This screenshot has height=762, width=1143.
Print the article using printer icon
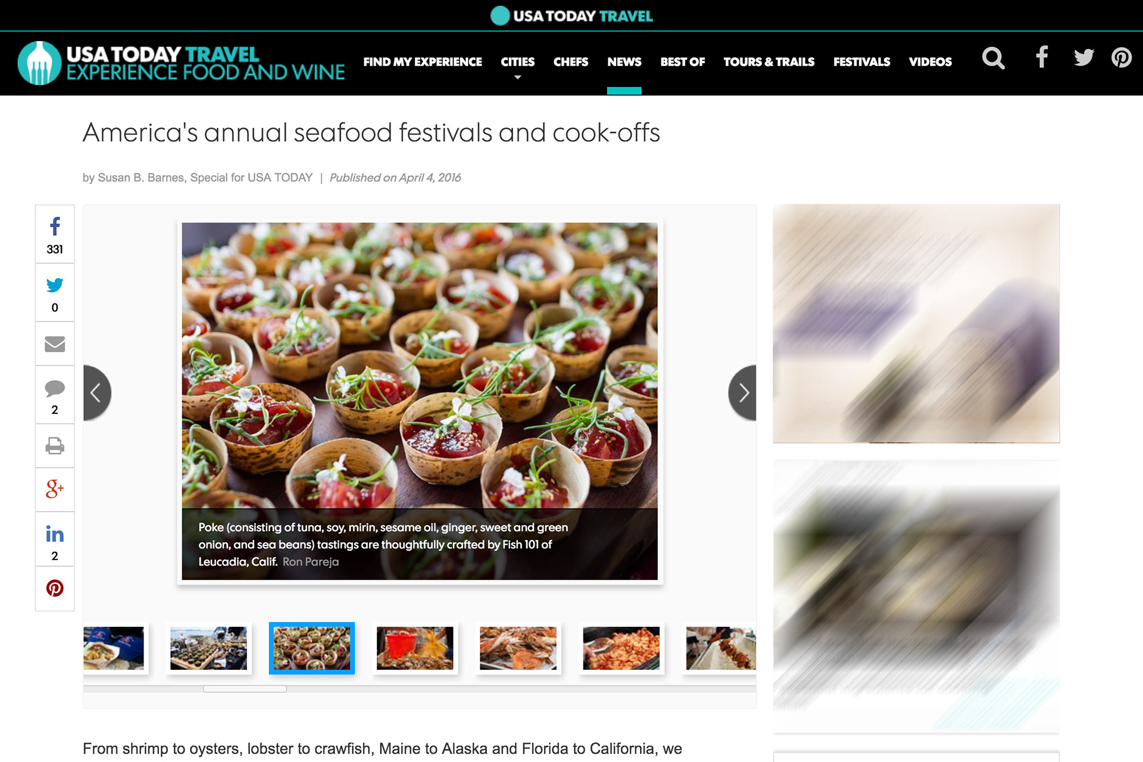pos(55,446)
